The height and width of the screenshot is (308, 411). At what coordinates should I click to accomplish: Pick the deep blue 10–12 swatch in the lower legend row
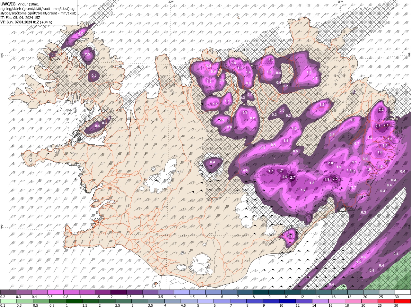(288, 301)
